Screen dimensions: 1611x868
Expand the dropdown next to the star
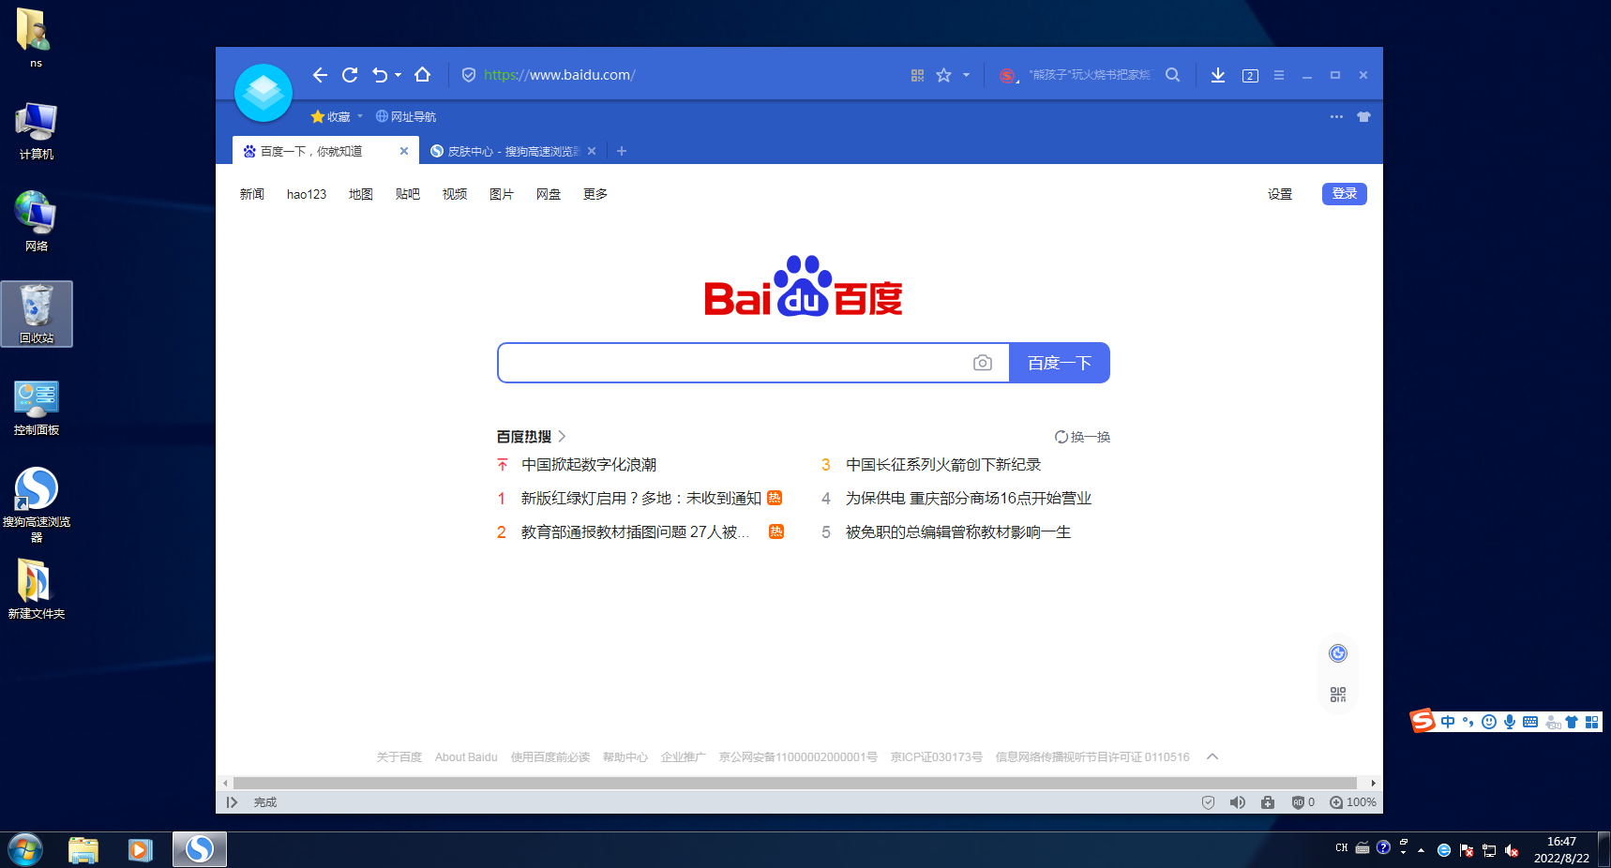966,75
